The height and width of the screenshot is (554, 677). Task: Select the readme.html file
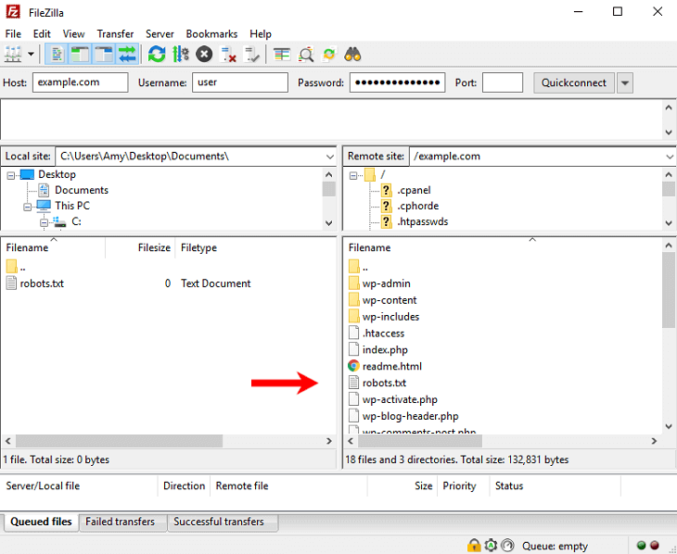pos(392,366)
